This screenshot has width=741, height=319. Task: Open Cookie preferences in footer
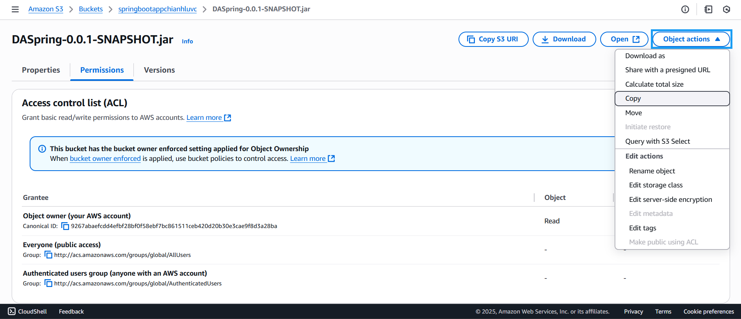[709, 312]
